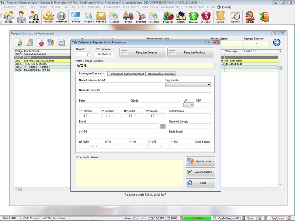Click the Vendedor toolbar icon

(x=34, y=17)
